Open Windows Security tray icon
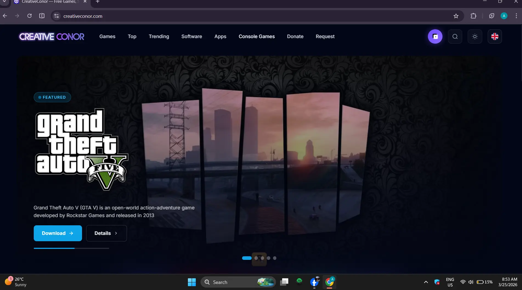Image resolution: width=522 pixels, height=290 pixels. point(437,282)
